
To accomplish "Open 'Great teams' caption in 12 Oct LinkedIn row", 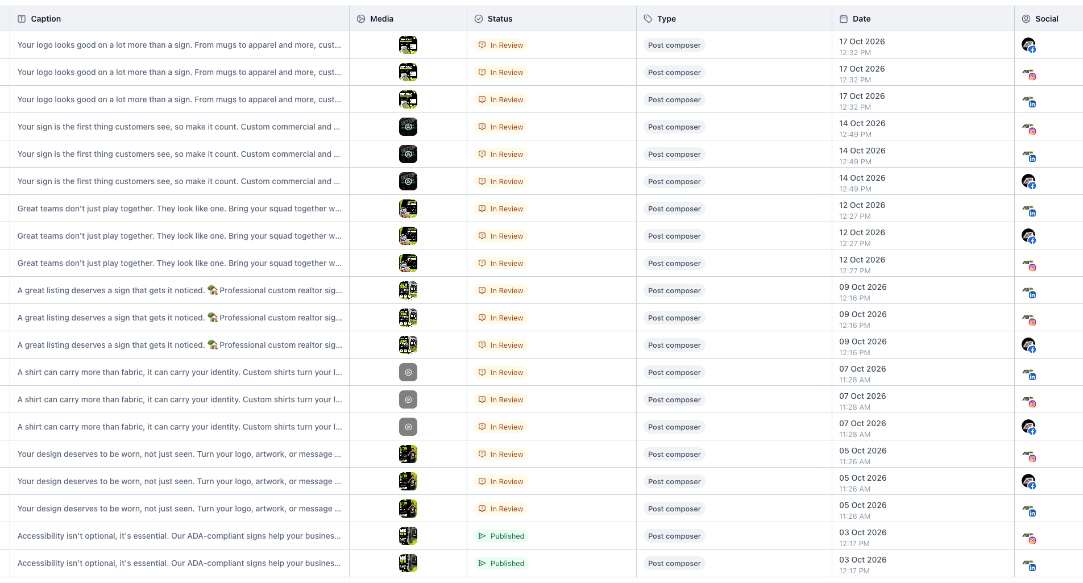I will tap(179, 209).
